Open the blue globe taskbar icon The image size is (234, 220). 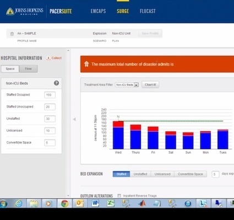(x=188, y=203)
